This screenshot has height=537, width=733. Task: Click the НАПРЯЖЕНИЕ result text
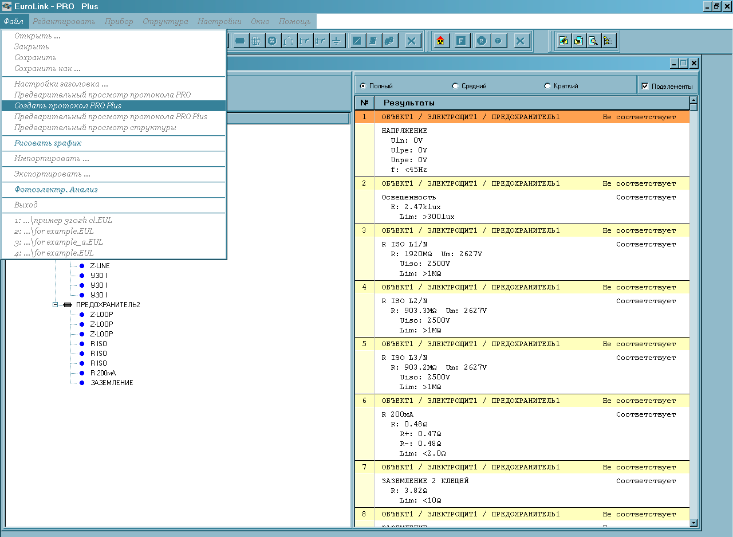(x=404, y=131)
